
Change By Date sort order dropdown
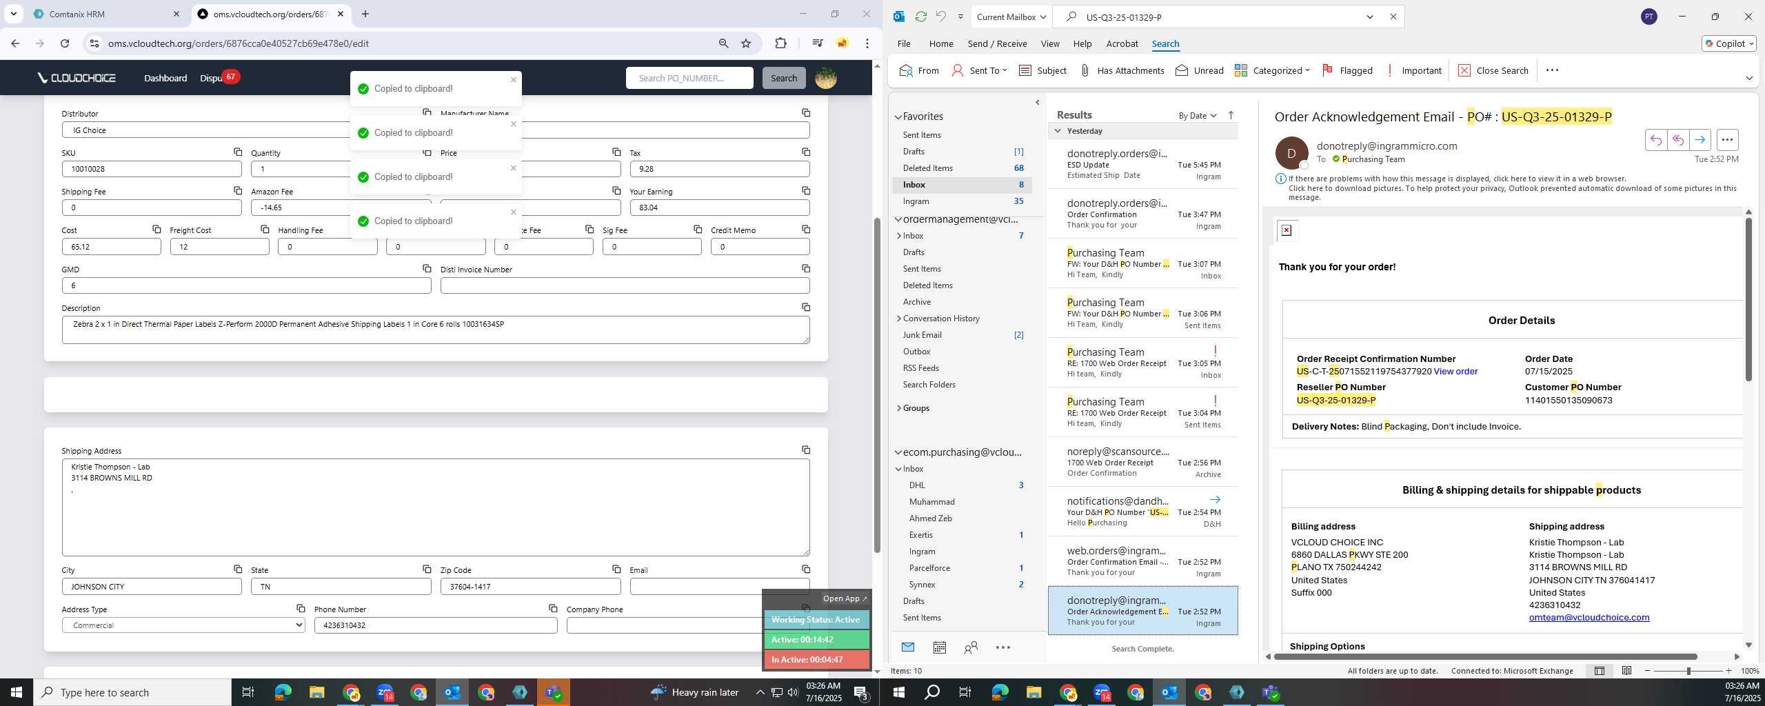click(1198, 115)
